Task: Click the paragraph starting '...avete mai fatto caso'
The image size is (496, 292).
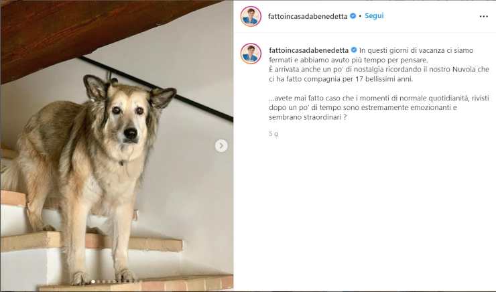Action: pyautogui.click(x=379, y=107)
